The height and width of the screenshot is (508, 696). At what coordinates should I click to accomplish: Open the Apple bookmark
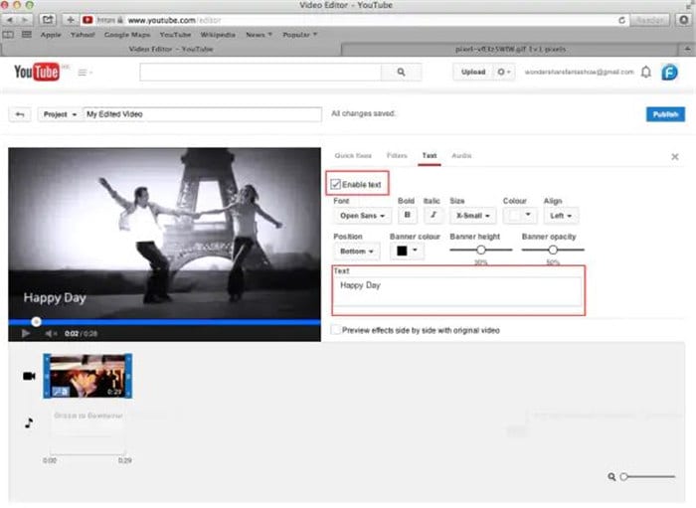click(50, 35)
